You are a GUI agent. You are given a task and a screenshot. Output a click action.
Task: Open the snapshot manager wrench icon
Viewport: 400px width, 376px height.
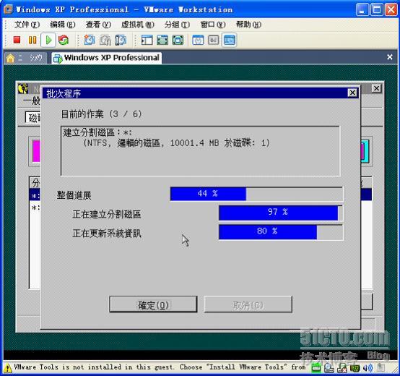click(120, 40)
